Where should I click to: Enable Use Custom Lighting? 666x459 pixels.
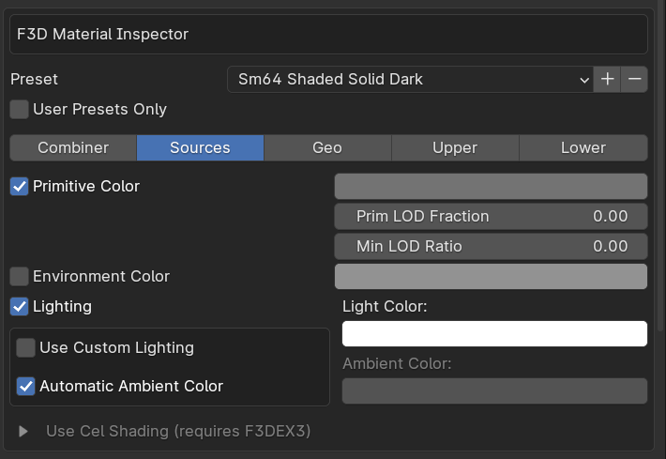click(25, 347)
